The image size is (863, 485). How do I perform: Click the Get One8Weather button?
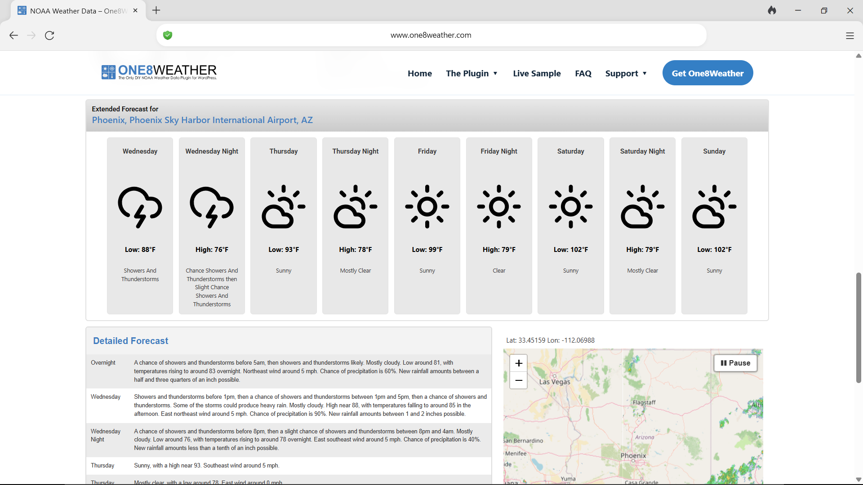(707, 73)
